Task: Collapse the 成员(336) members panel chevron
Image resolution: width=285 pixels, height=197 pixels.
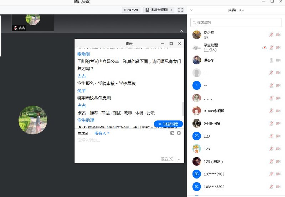Action: (x=192, y=10)
